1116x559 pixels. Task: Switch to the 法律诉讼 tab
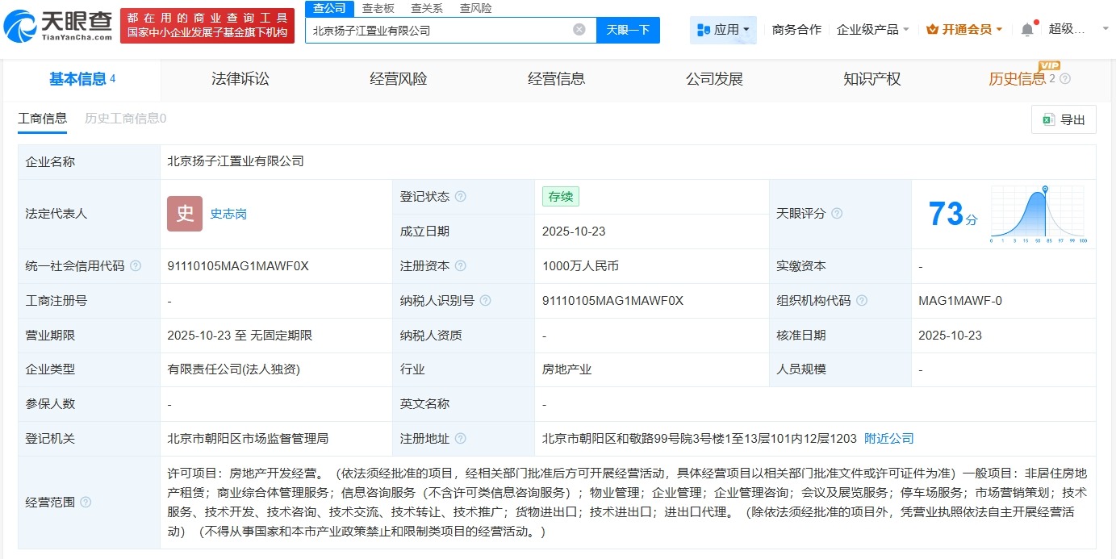[x=239, y=78]
